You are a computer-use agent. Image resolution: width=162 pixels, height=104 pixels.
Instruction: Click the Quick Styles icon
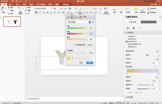[x=143, y=9]
